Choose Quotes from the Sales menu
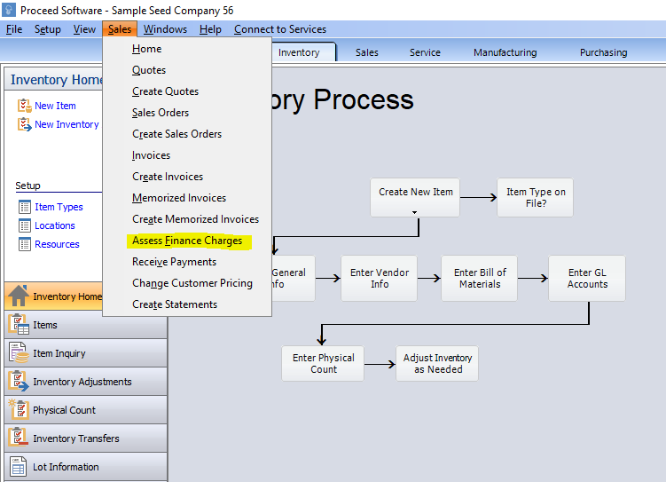Viewport: 666px width, 482px height. click(x=187, y=70)
